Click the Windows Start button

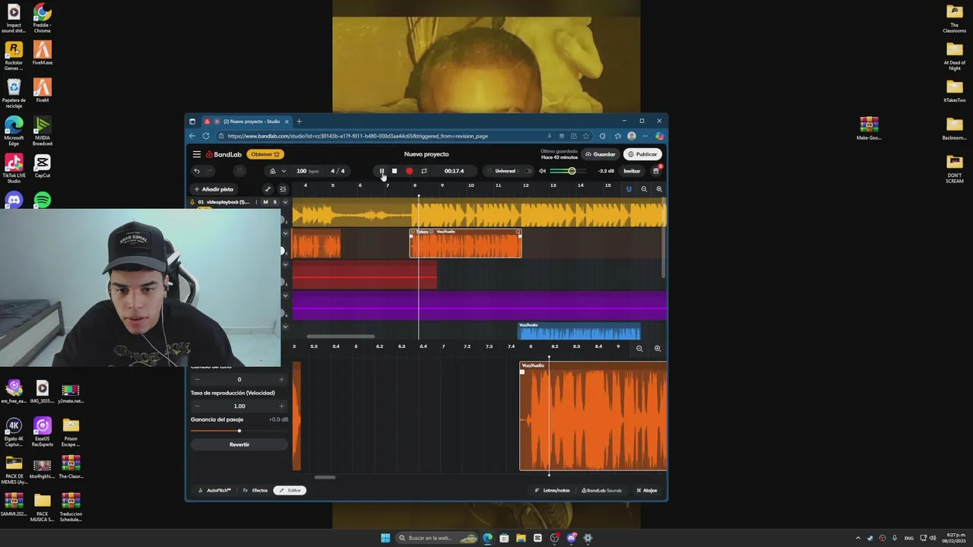(385, 538)
